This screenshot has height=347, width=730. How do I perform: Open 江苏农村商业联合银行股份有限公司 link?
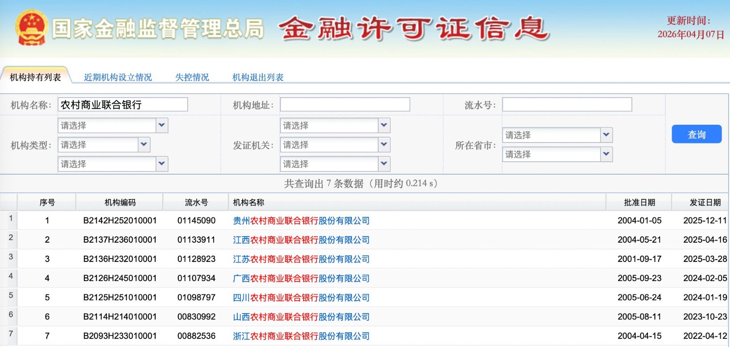(301, 259)
